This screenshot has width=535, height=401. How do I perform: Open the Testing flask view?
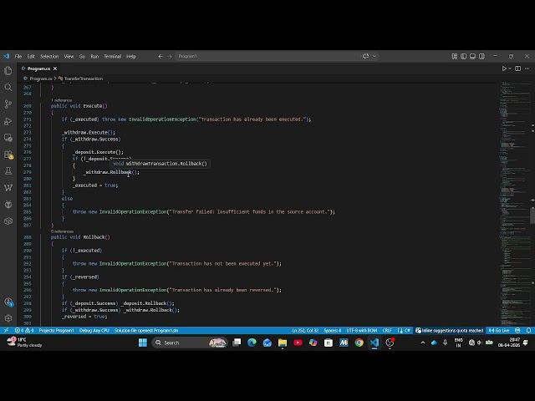pos(8,170)
